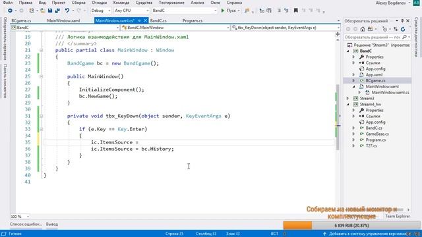
Task: Open the Правка menu
Action: [26, 3]
